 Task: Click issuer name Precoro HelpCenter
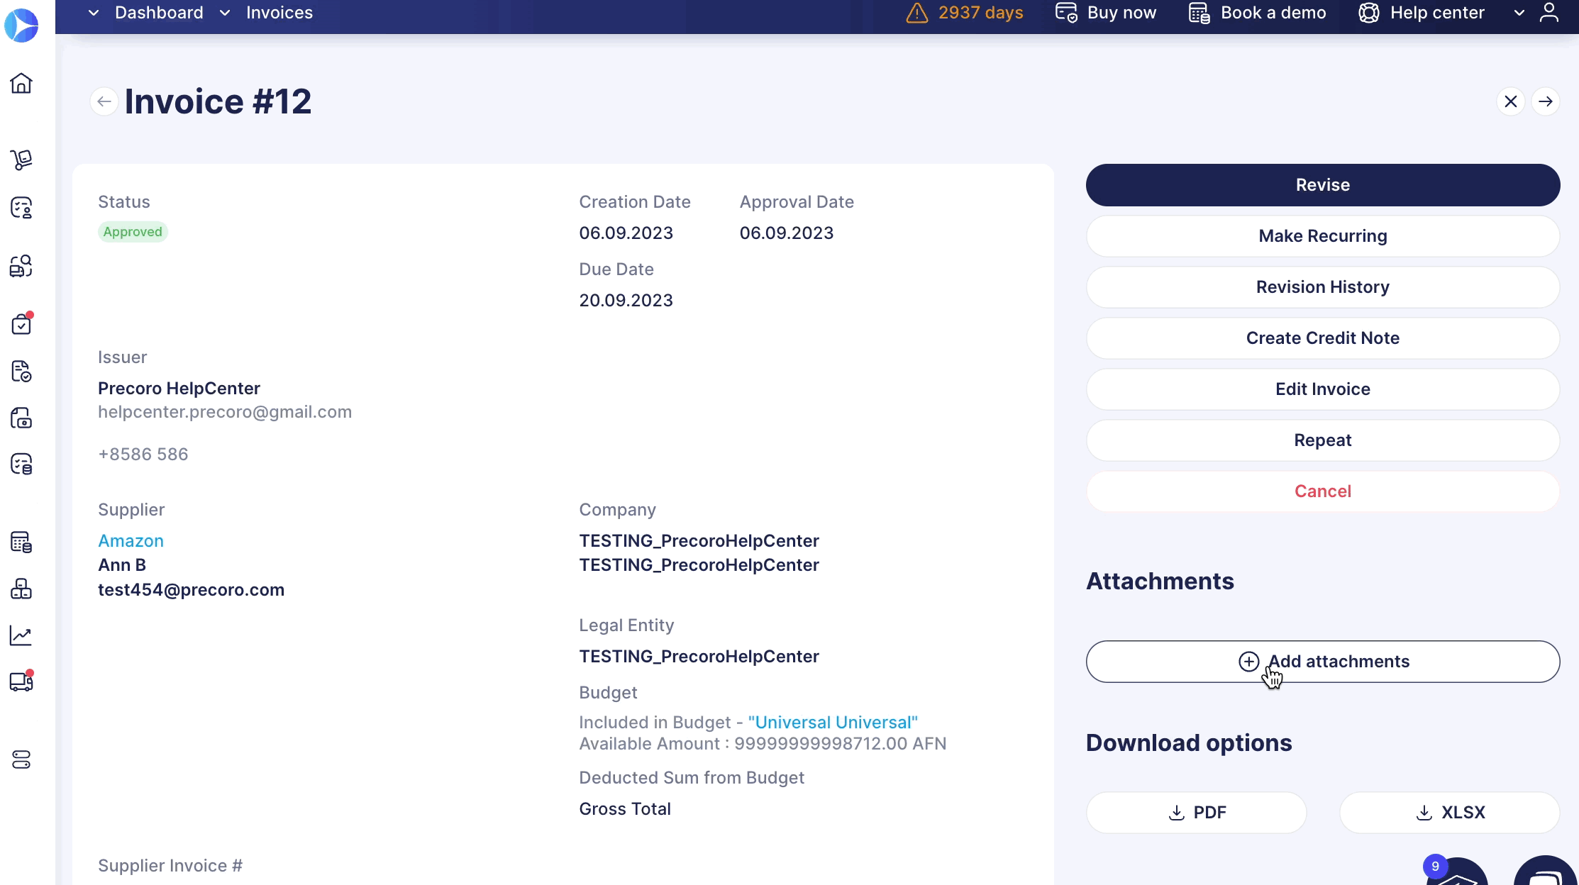click(179, 389)
